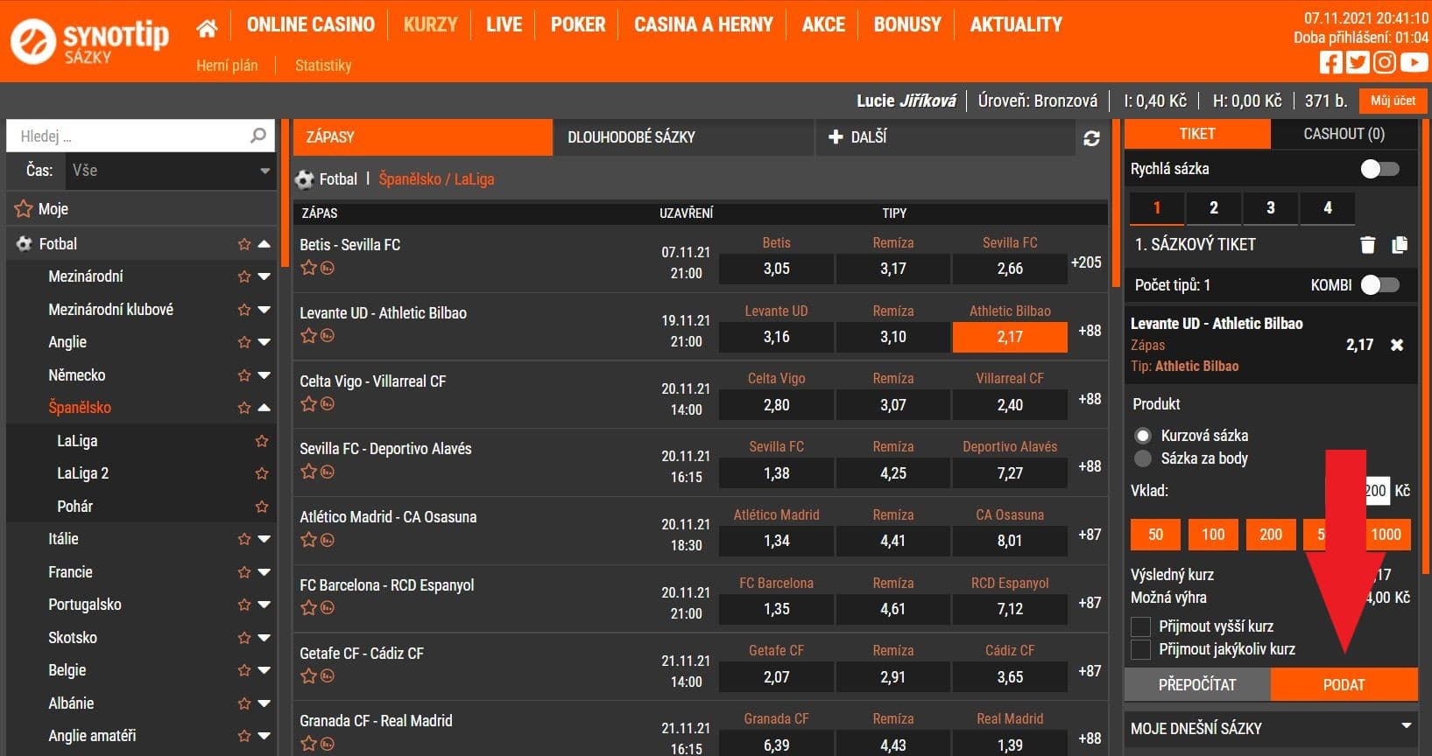Go to the home page icon

click(207, 28)
